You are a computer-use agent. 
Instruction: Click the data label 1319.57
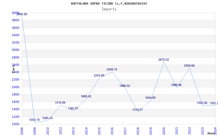[138, 110]
